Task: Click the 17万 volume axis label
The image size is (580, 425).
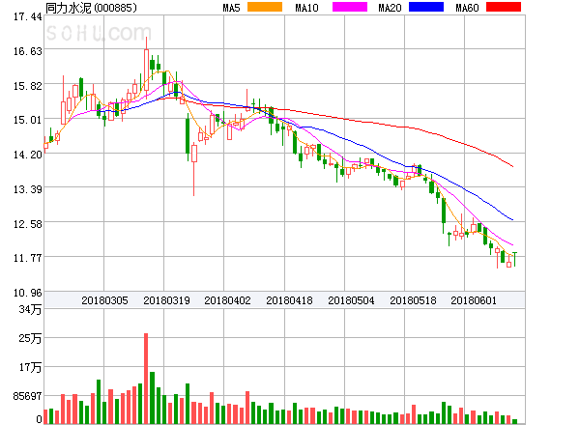Action: pos(30,367)
